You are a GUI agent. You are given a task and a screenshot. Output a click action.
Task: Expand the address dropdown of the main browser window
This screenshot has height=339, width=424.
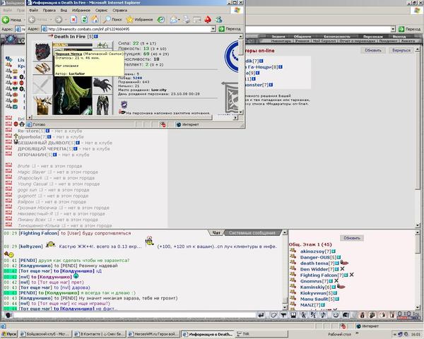[393, 29]
